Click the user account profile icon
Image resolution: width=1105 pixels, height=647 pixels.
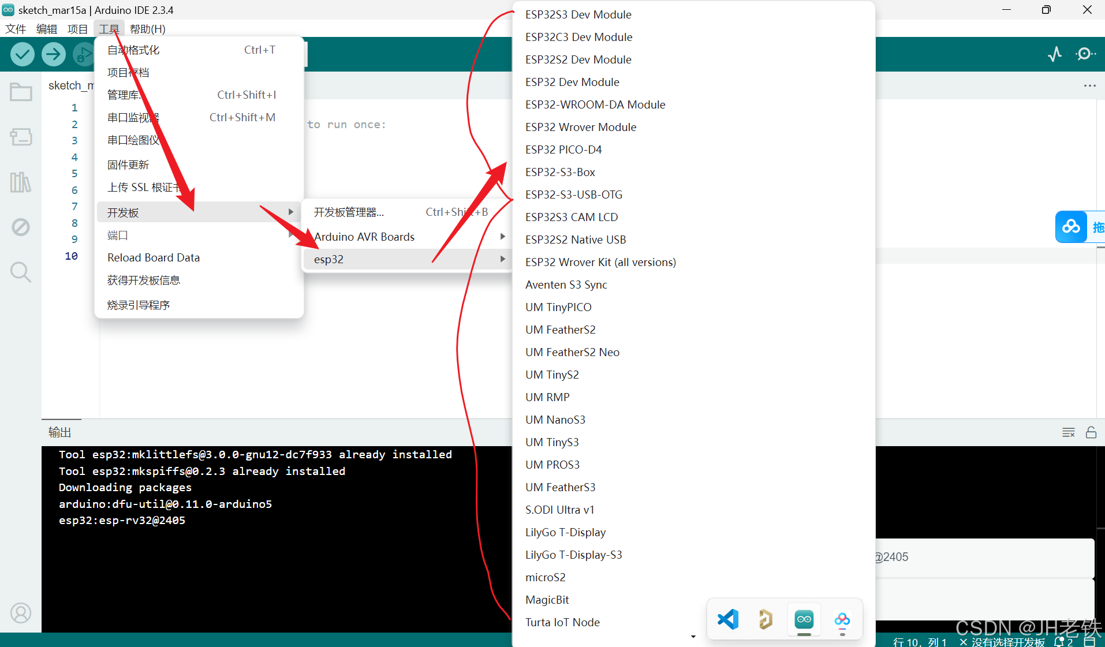coord(21,613)
